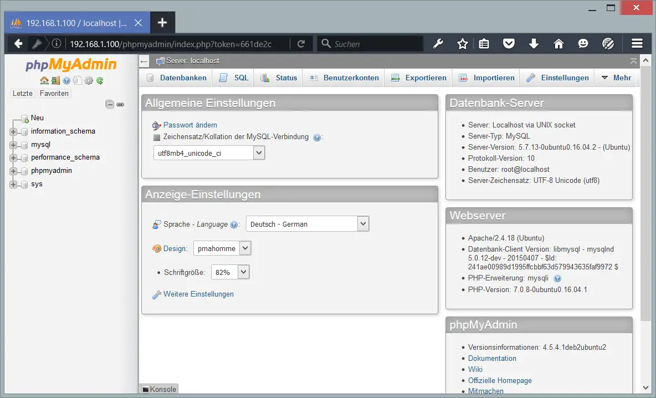Open the browser hamburger menu
The height and width of the screenshot is (398, 656).
point(637,44)
